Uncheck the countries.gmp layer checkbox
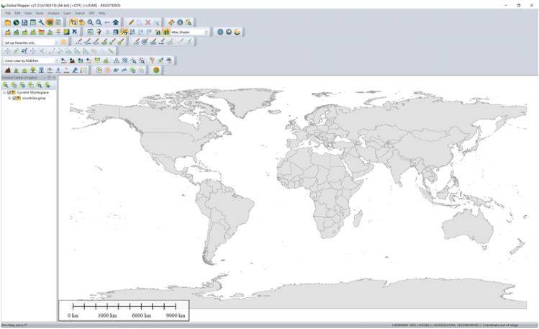539x329 pixels. (x=14, y=98)
